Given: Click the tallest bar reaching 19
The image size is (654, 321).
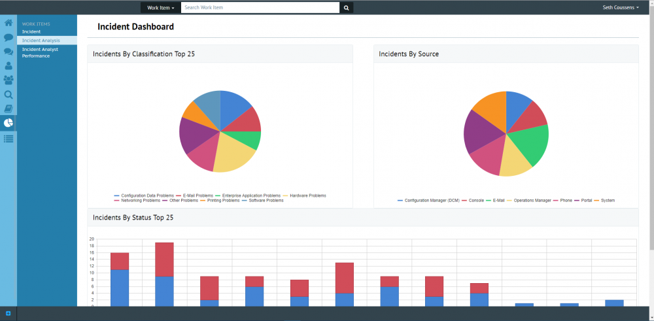Looking at the screenshot, I should tap(164, 275).
